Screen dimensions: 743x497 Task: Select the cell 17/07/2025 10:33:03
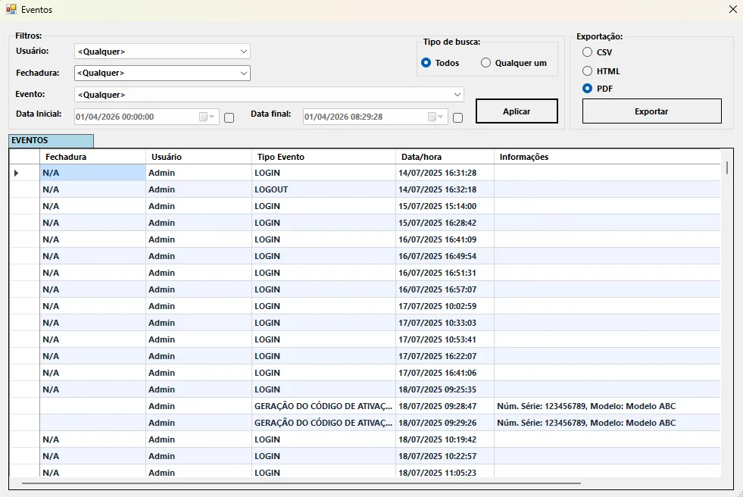click(445, 323)
